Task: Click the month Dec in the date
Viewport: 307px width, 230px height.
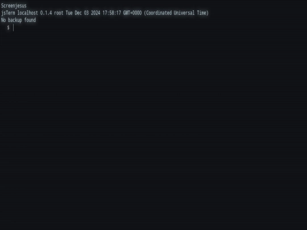Action: (x=78, y=13)
